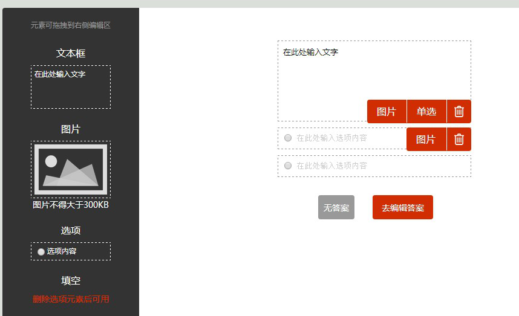Screen dimensions: 519x316
Task: Select the 选项内容 radio button in the sidebar
Action: (41, 252)
